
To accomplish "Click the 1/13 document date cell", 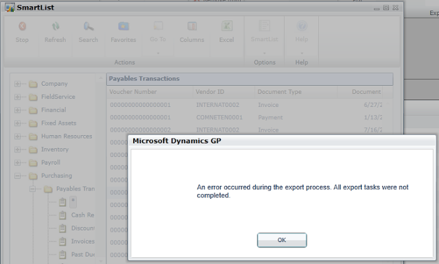I will [x=373, y=117].
